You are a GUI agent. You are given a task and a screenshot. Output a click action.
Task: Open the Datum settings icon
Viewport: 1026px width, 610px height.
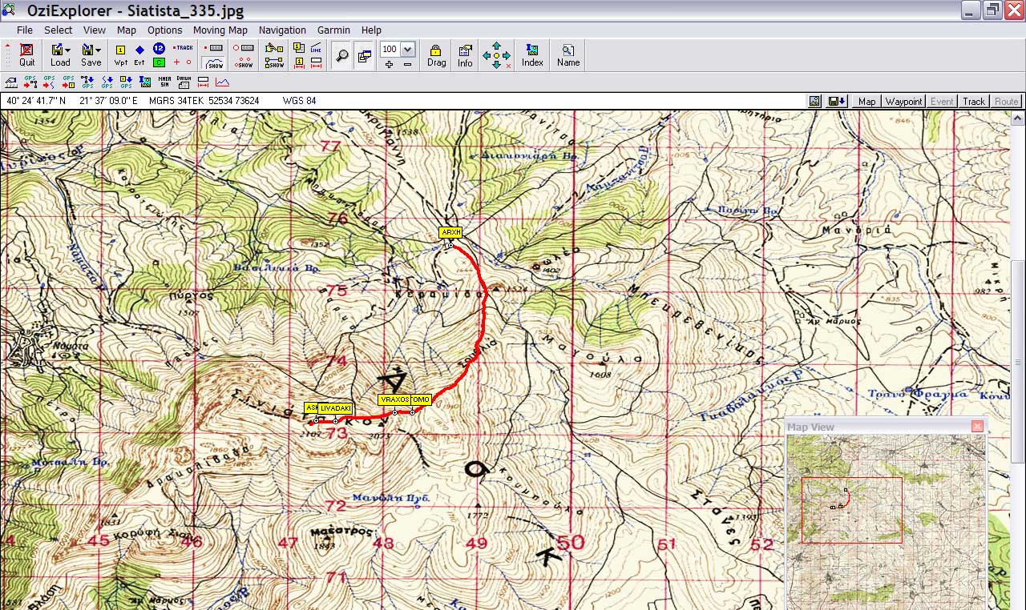[x=184, y=82]
